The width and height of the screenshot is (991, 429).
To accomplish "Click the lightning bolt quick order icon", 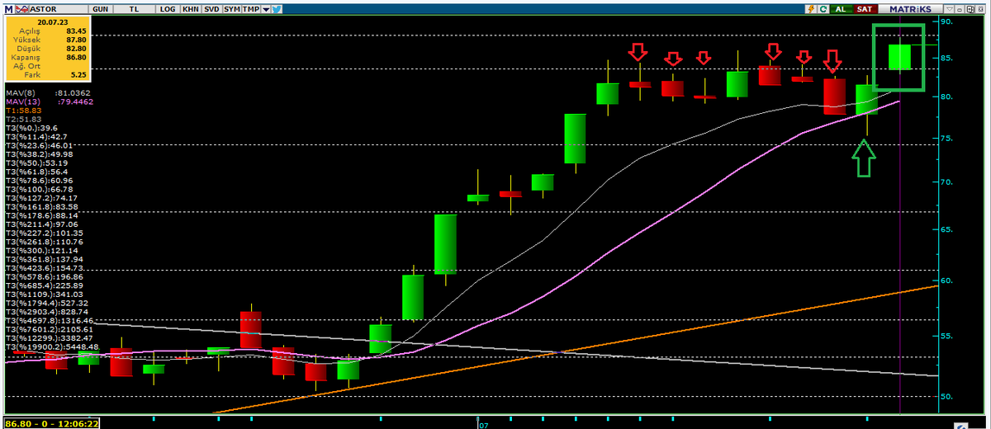I will [811, 8].
